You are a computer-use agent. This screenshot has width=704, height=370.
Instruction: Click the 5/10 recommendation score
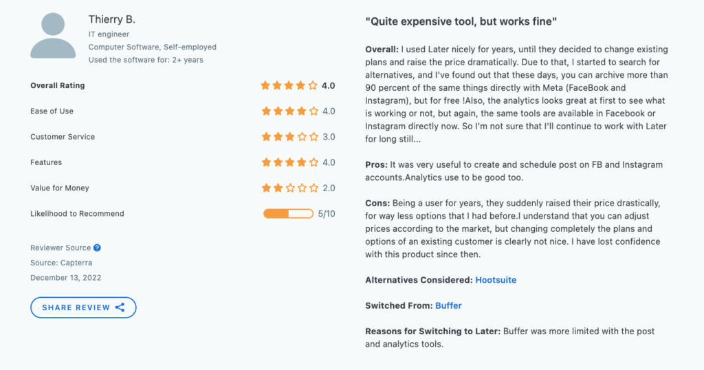327,214
